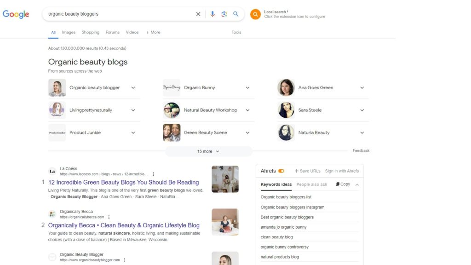Open 12 Incredible Green Beauty Blogs result
The height and width of the screenshot is (265, 471).
(123, 182)
